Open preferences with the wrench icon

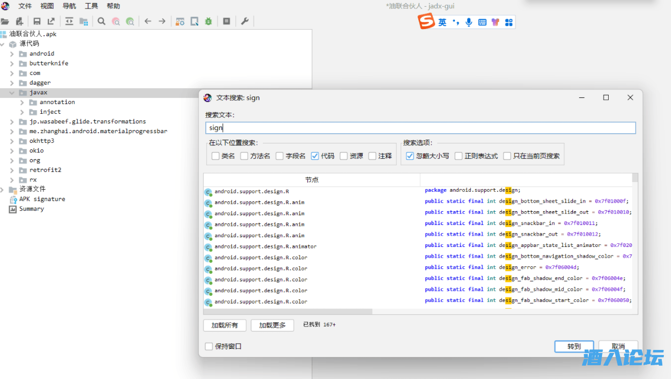245,21
